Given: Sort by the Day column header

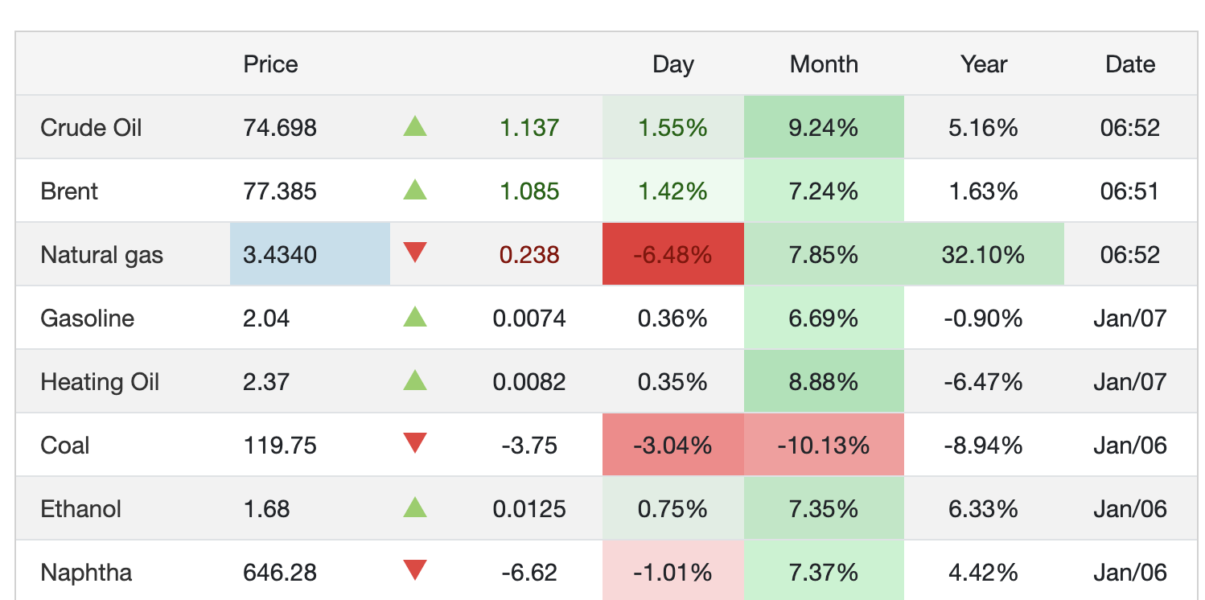Looking at the screenshot, I should (672, 64).
